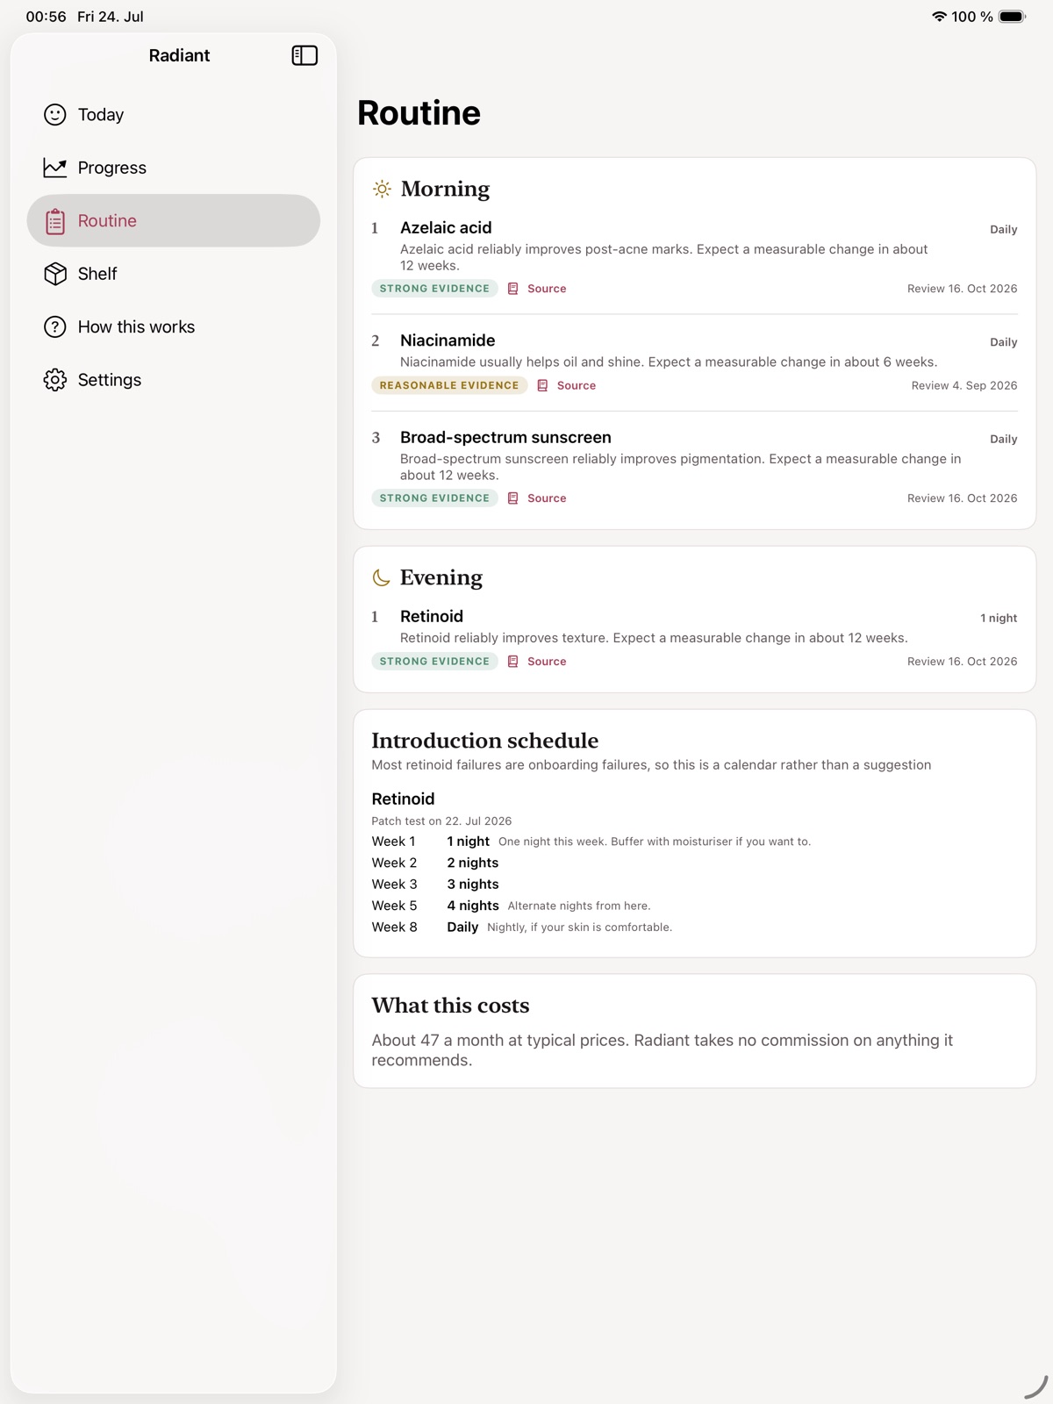Screen dimensions: 1053x1404
Task: Click the Settings gear icon
Action: pos(55,380)
